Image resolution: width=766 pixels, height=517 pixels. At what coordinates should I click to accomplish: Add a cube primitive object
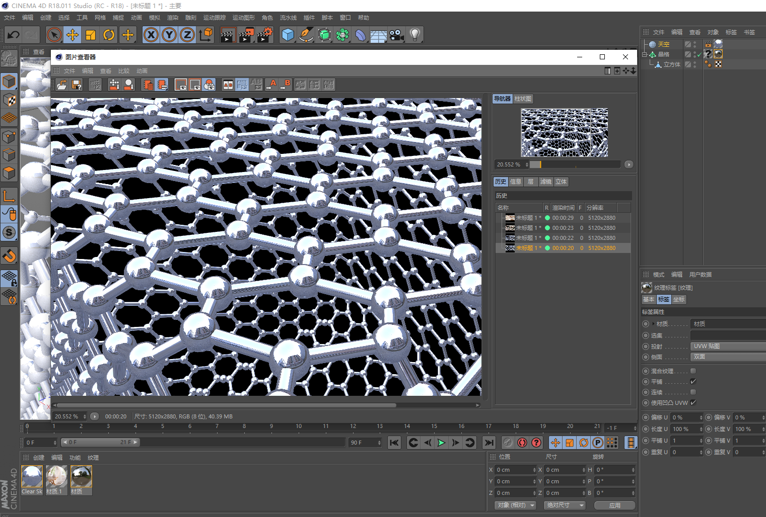click(288, 35)
